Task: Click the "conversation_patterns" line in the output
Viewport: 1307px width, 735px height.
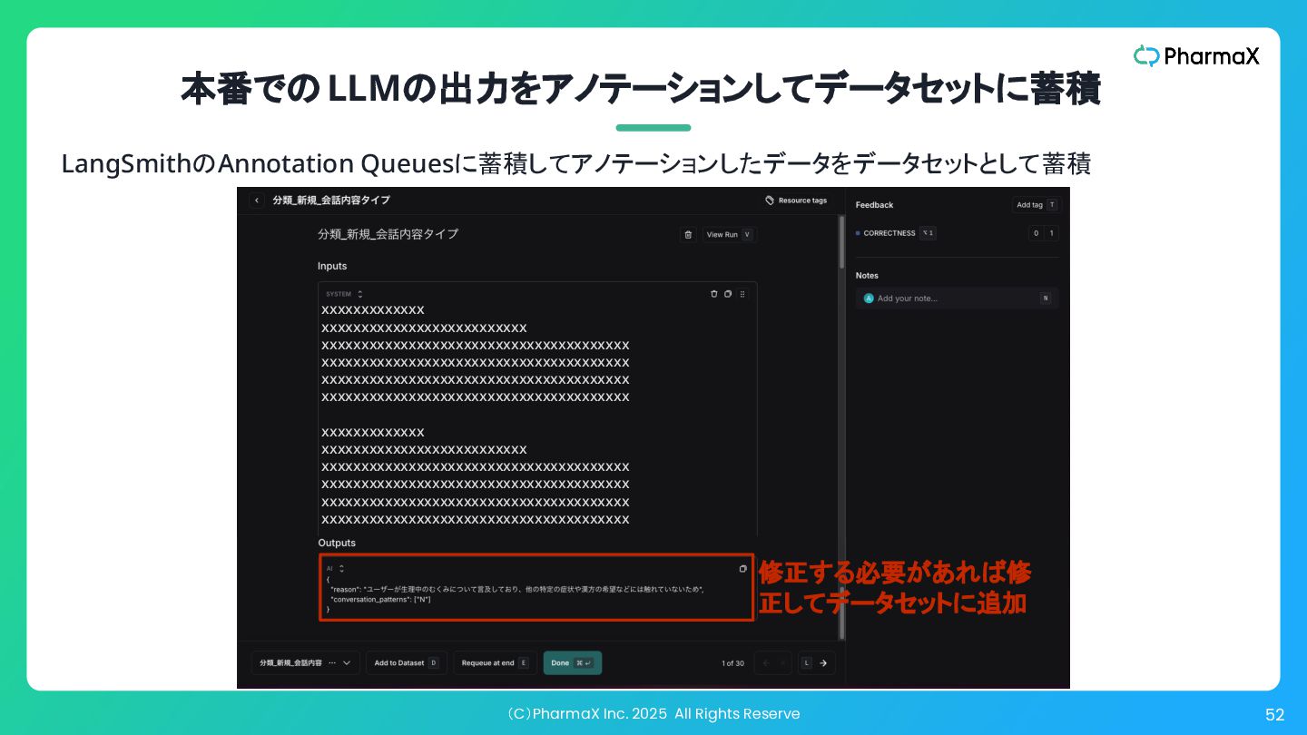Action: click(x=380, y=600)
